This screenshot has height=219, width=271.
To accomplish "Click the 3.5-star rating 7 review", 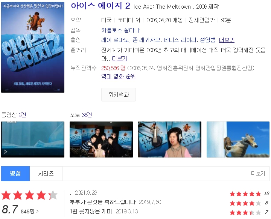I will [249, 213].
